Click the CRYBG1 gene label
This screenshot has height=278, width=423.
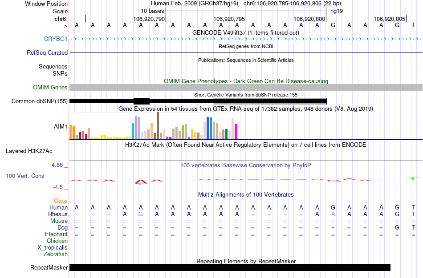tap(56, 39)
